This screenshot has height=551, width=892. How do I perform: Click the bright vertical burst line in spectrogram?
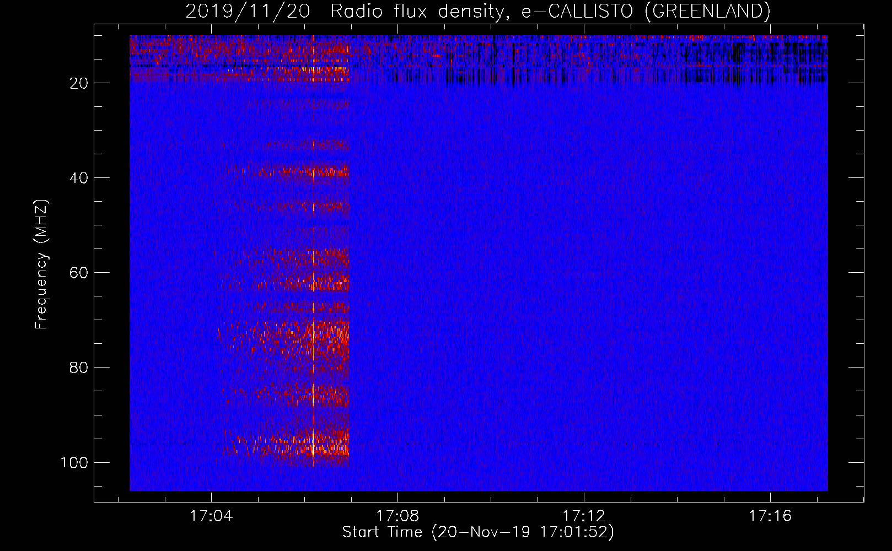313,251
